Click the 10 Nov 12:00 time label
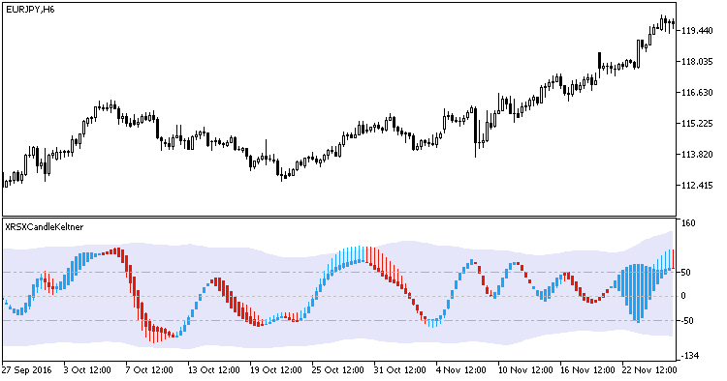727x381 pixels. point(525,370)
